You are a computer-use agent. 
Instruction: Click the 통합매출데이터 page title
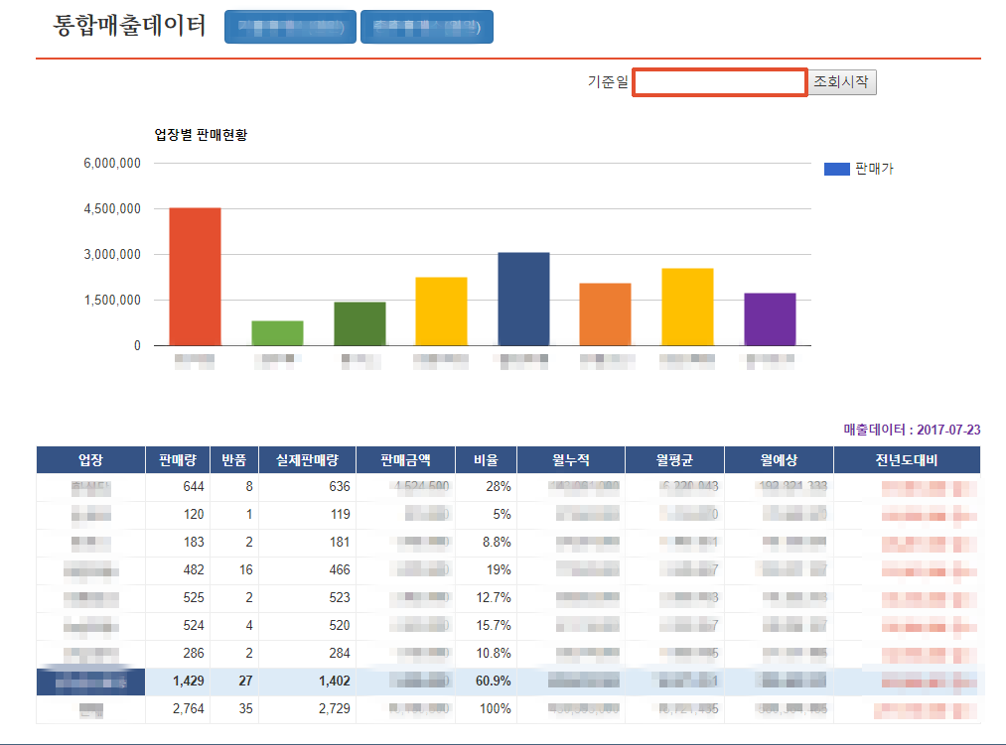click(x=129, y=26)
